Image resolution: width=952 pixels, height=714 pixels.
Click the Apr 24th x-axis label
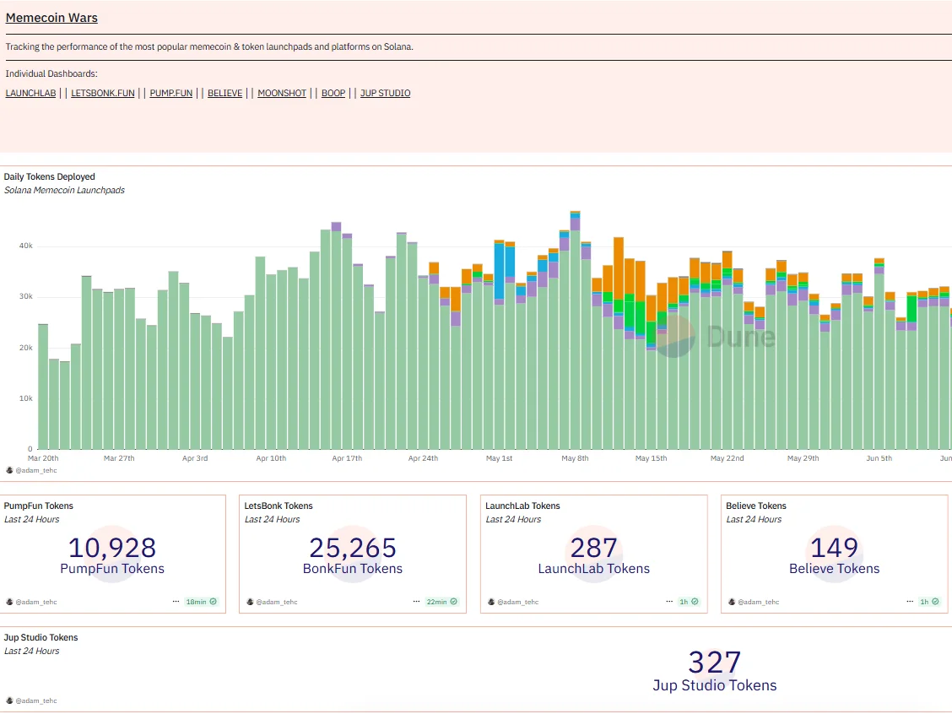coord(423,458)
